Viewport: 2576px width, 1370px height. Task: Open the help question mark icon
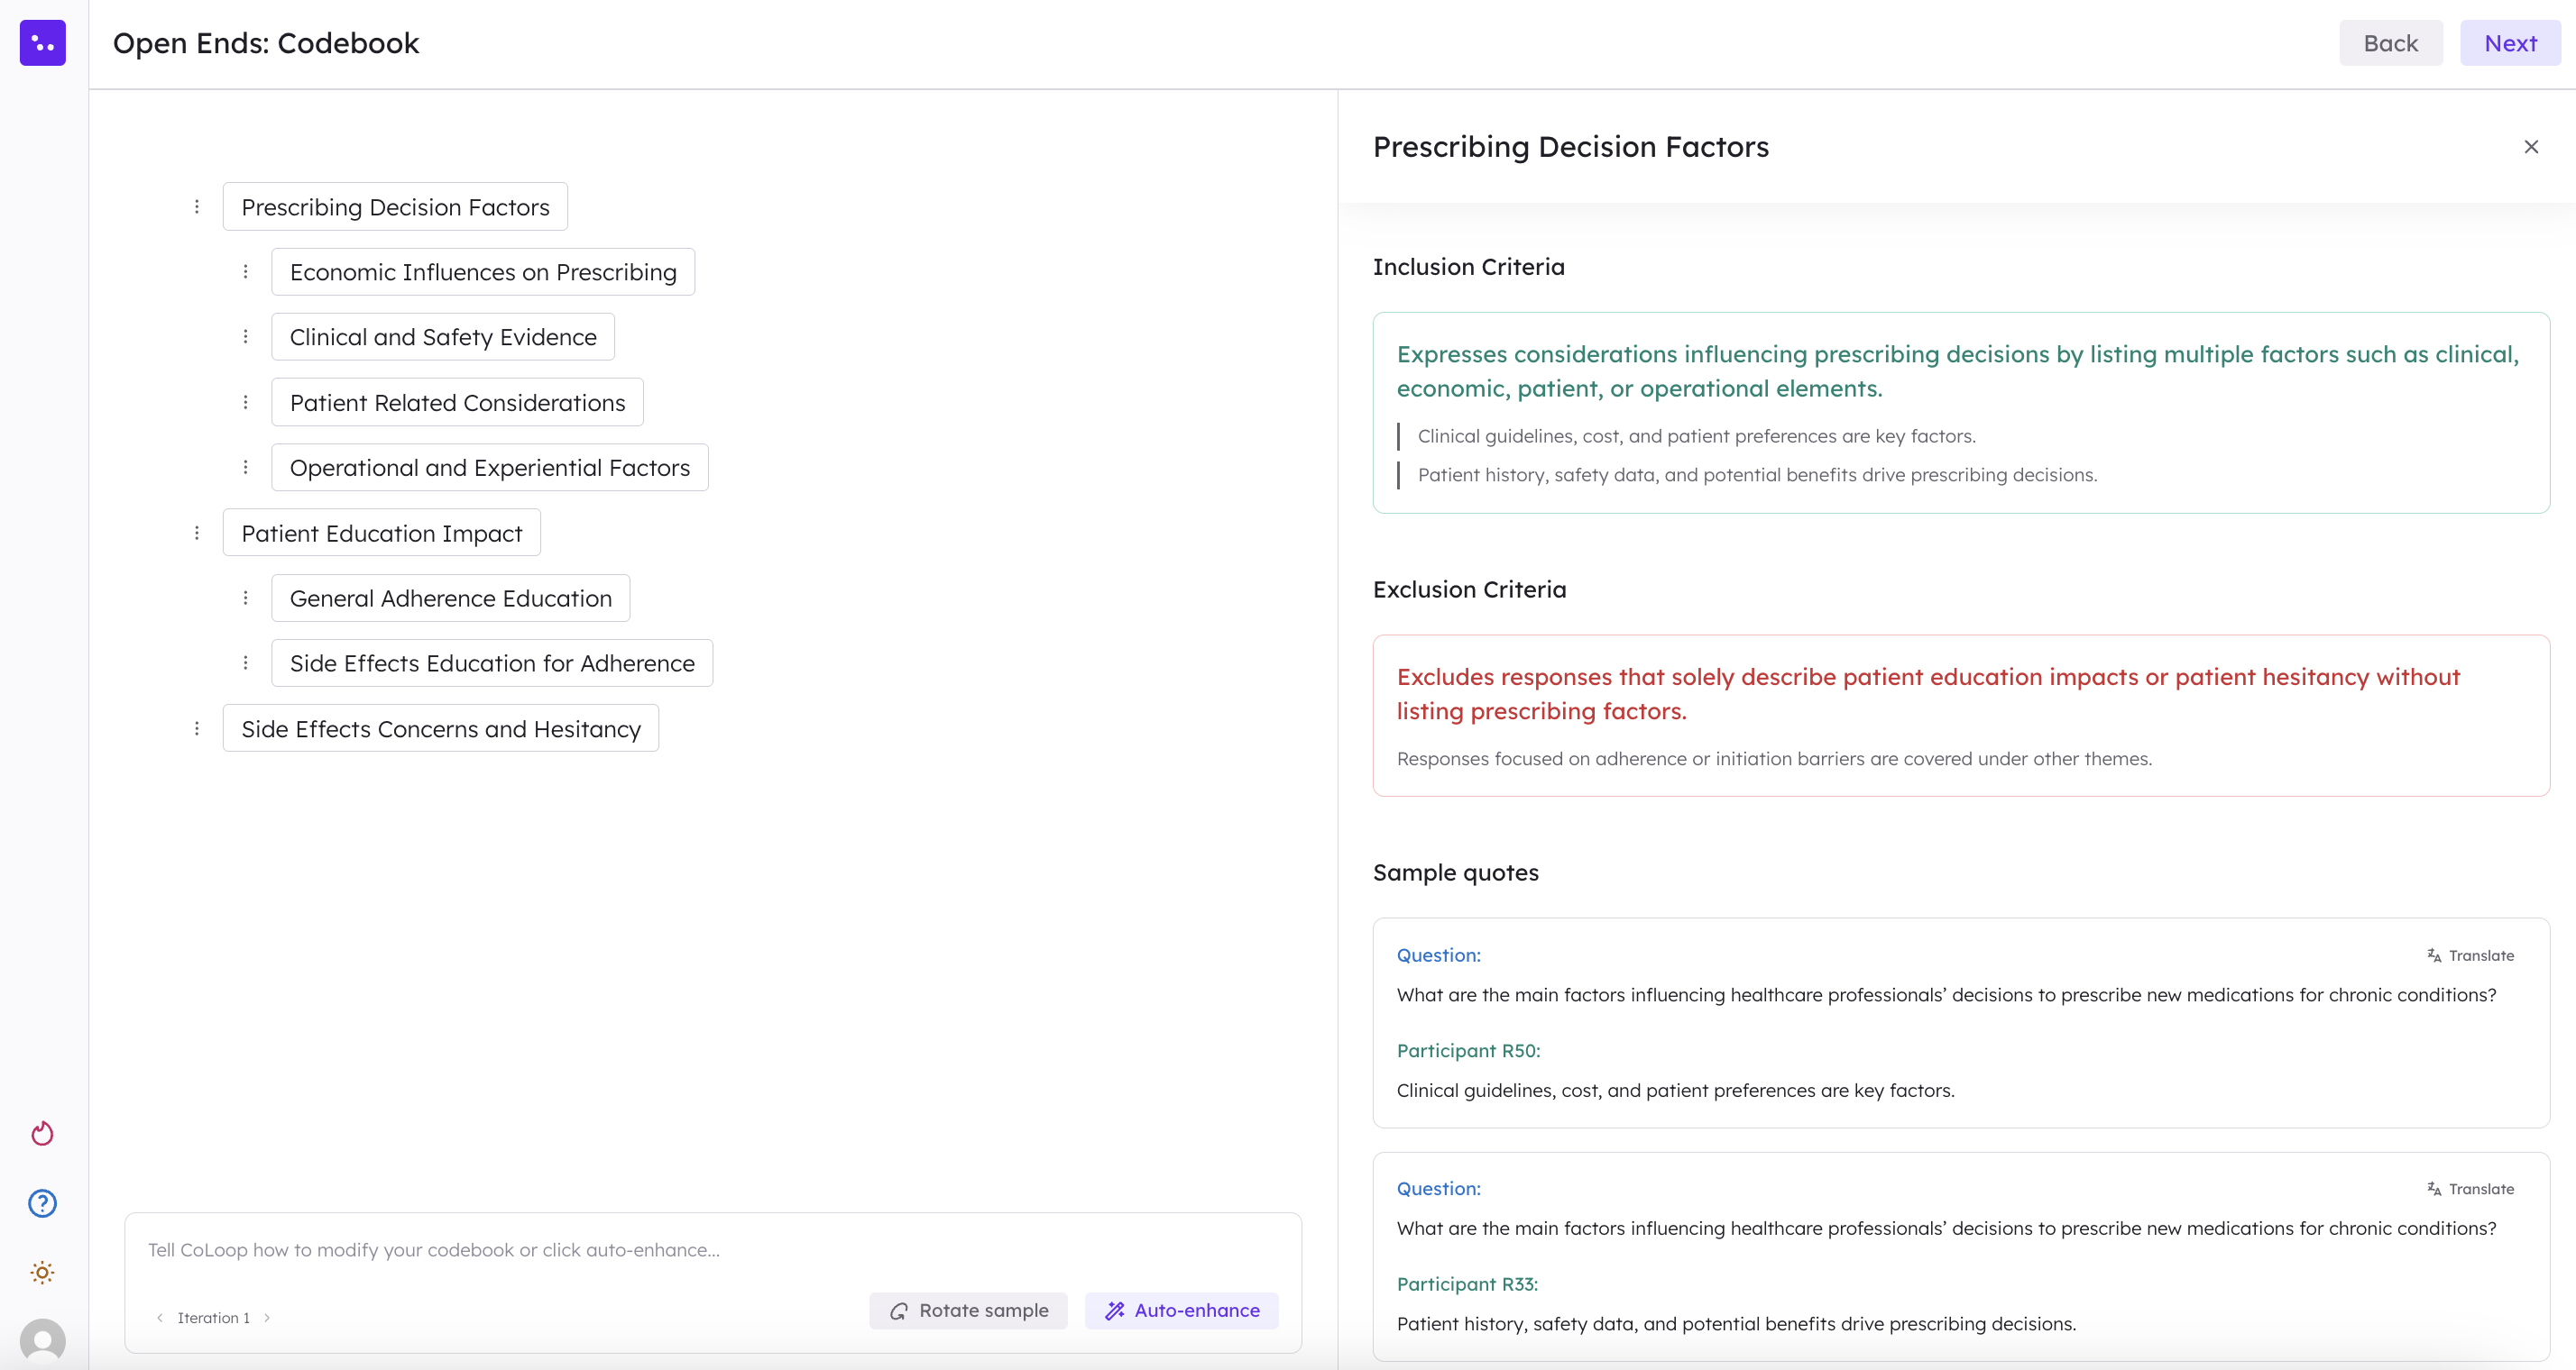pos(42,1203)
